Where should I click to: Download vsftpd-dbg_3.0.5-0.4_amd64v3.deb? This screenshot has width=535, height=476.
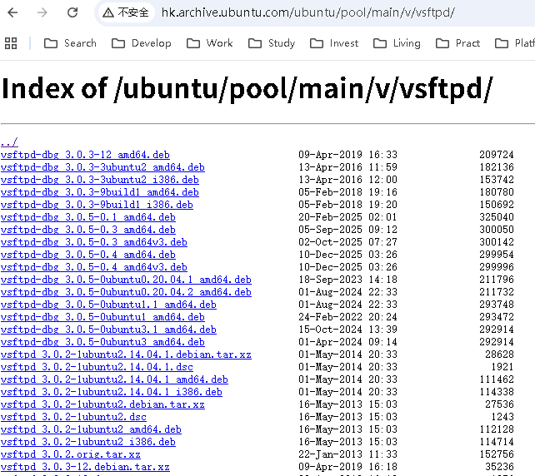point(94,267)
